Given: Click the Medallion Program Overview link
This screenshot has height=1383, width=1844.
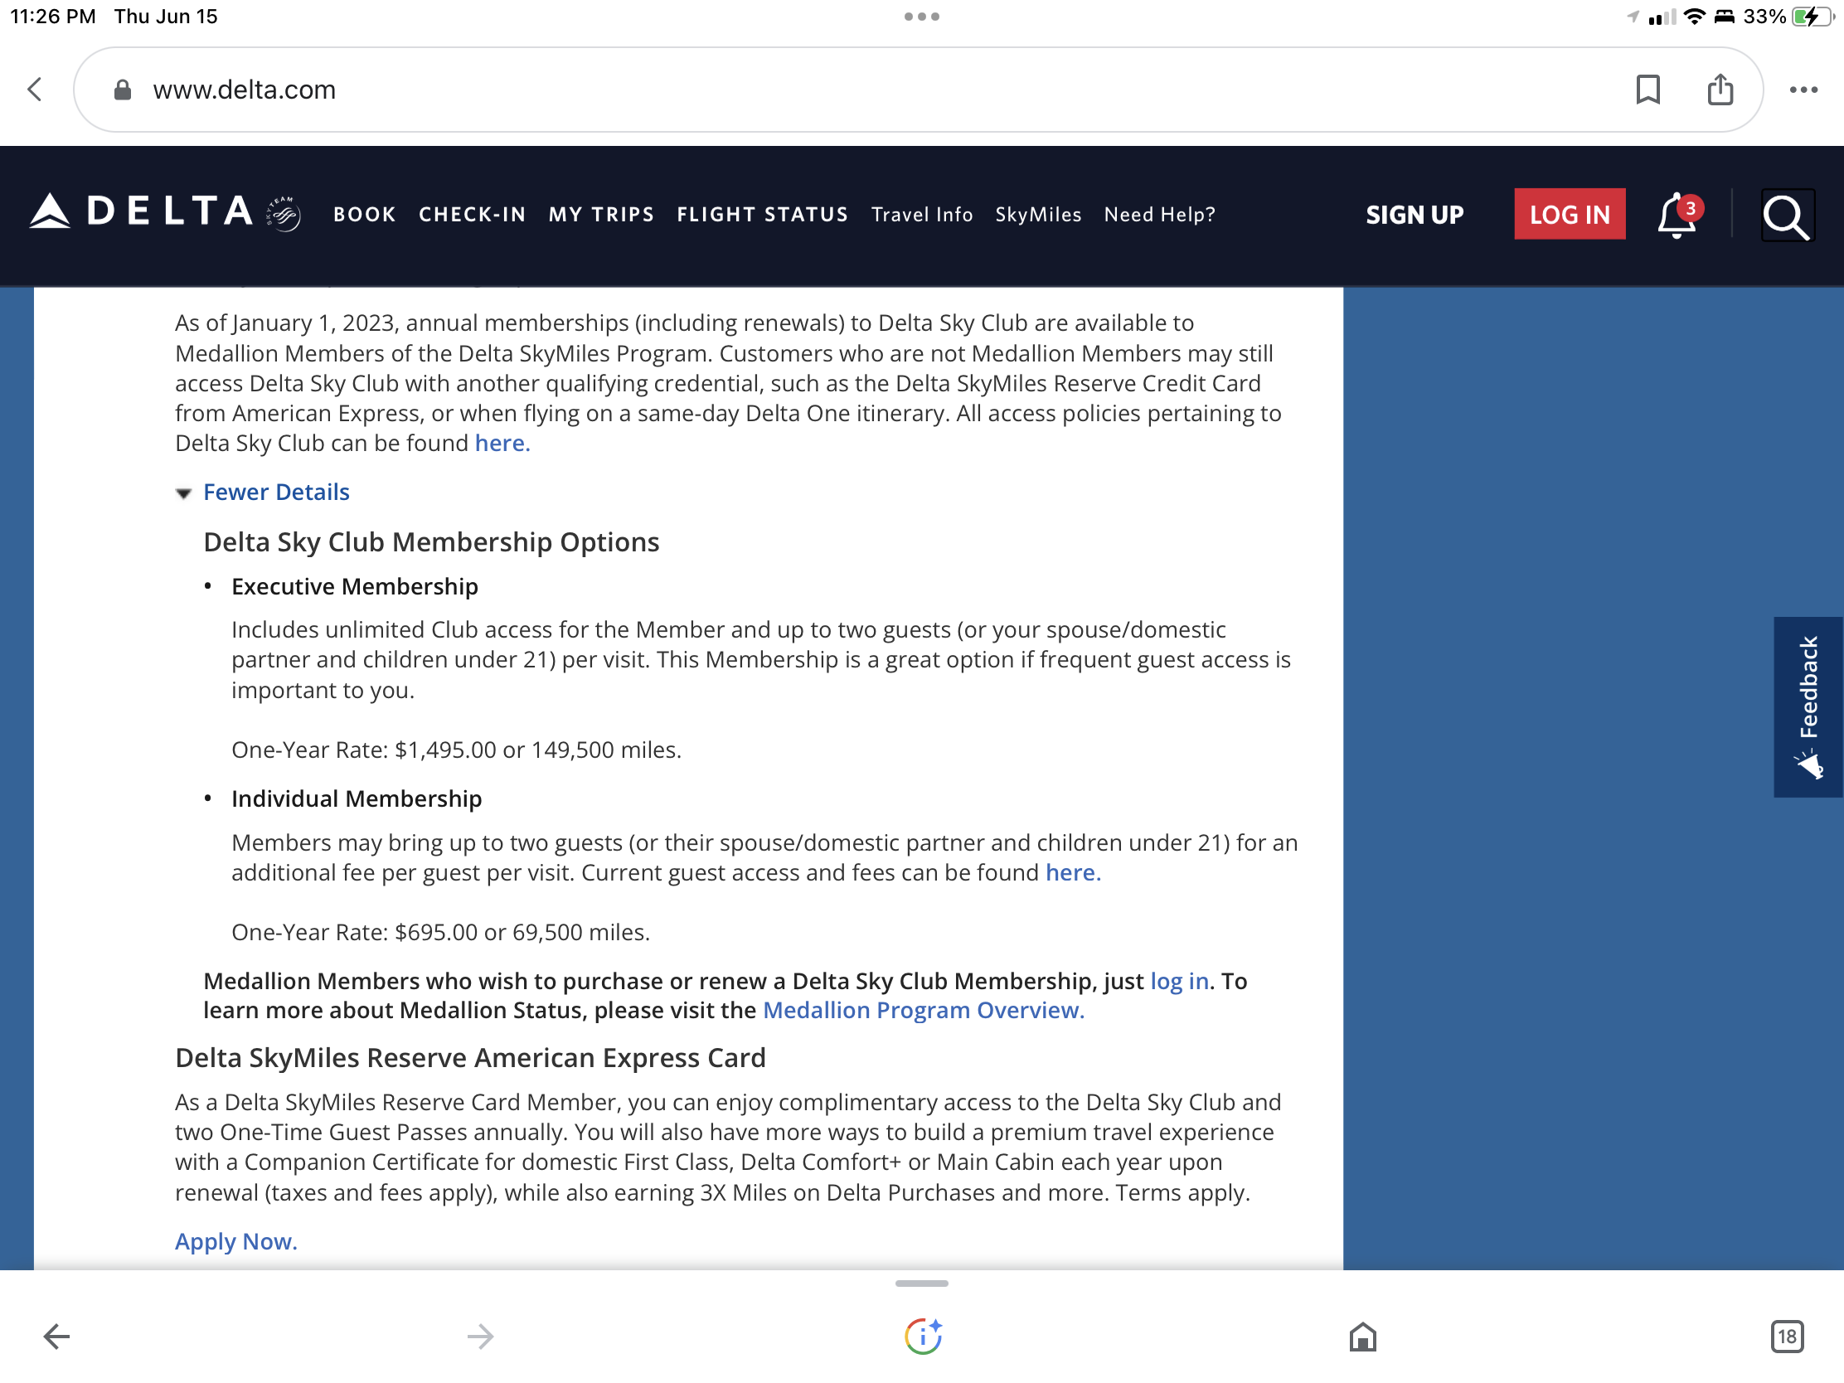Looking at the screenshot, I should click(x=923, y=1010).
